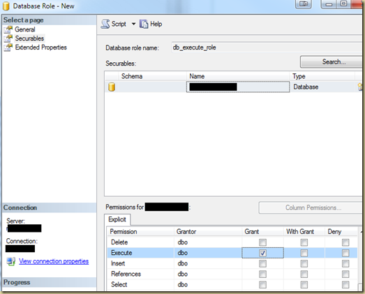Click the database cylinder icon in securables row
This screenshot has width=365, height=294.
[112, 87]
